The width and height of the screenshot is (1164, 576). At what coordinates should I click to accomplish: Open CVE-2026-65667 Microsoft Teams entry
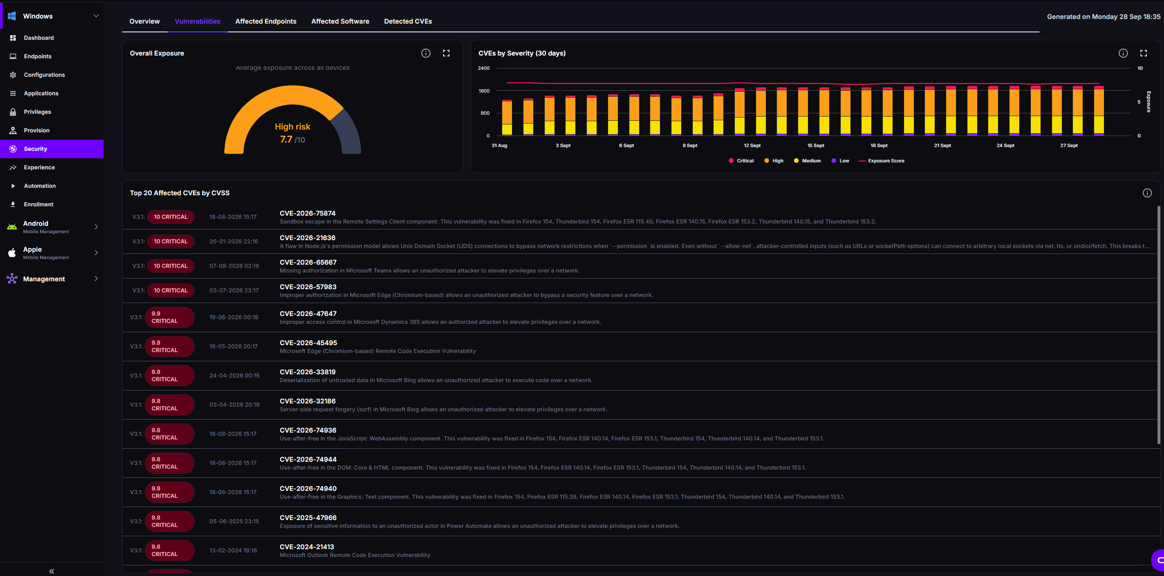640,266
